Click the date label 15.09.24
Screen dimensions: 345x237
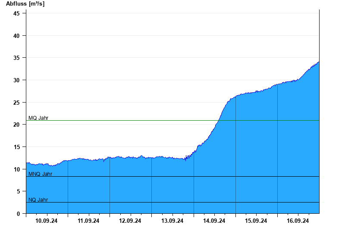256,221
